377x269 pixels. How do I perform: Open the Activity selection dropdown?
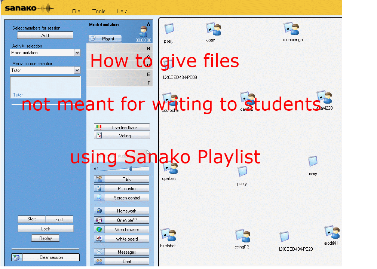pyautogui.click(x=77, y=53)
